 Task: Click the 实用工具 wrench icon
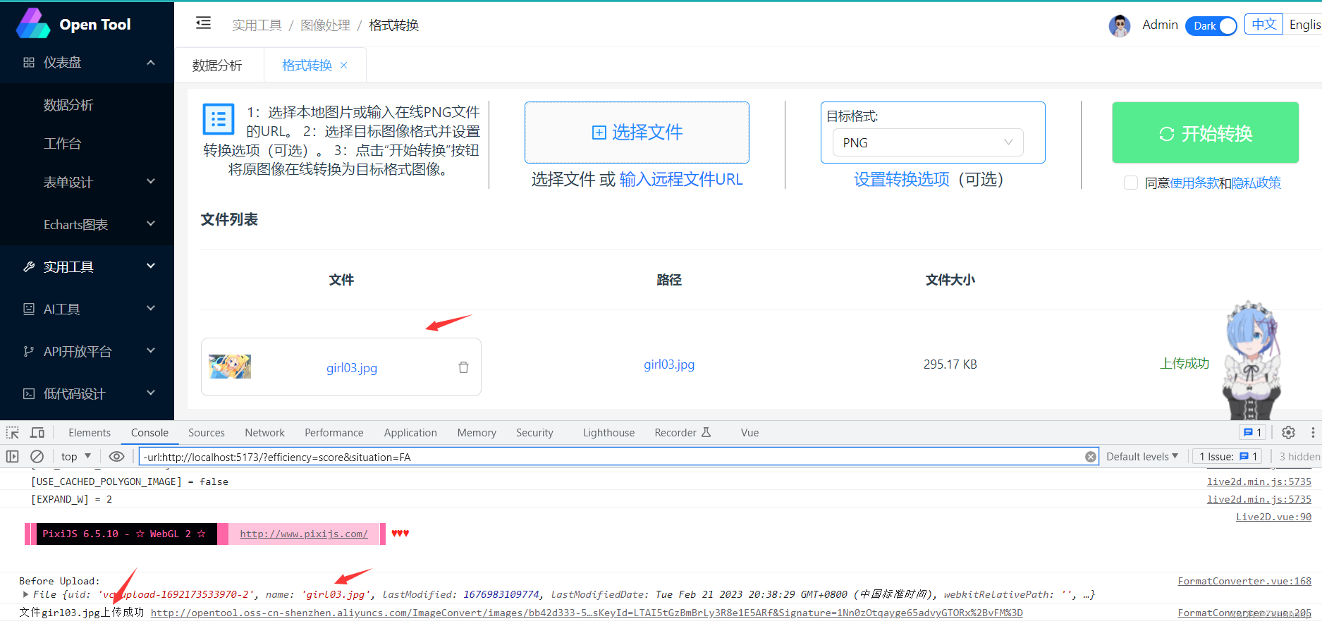(29, 266)
